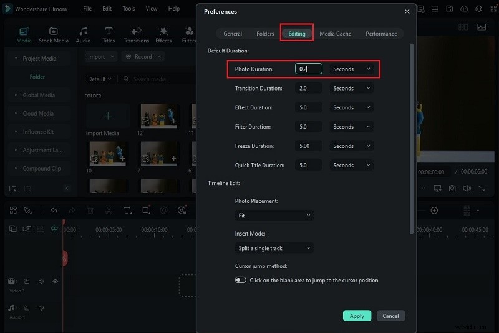Open the Photo Duration units dropdown
This screenshot has height=333, width=499.
[x=352, y=69]
